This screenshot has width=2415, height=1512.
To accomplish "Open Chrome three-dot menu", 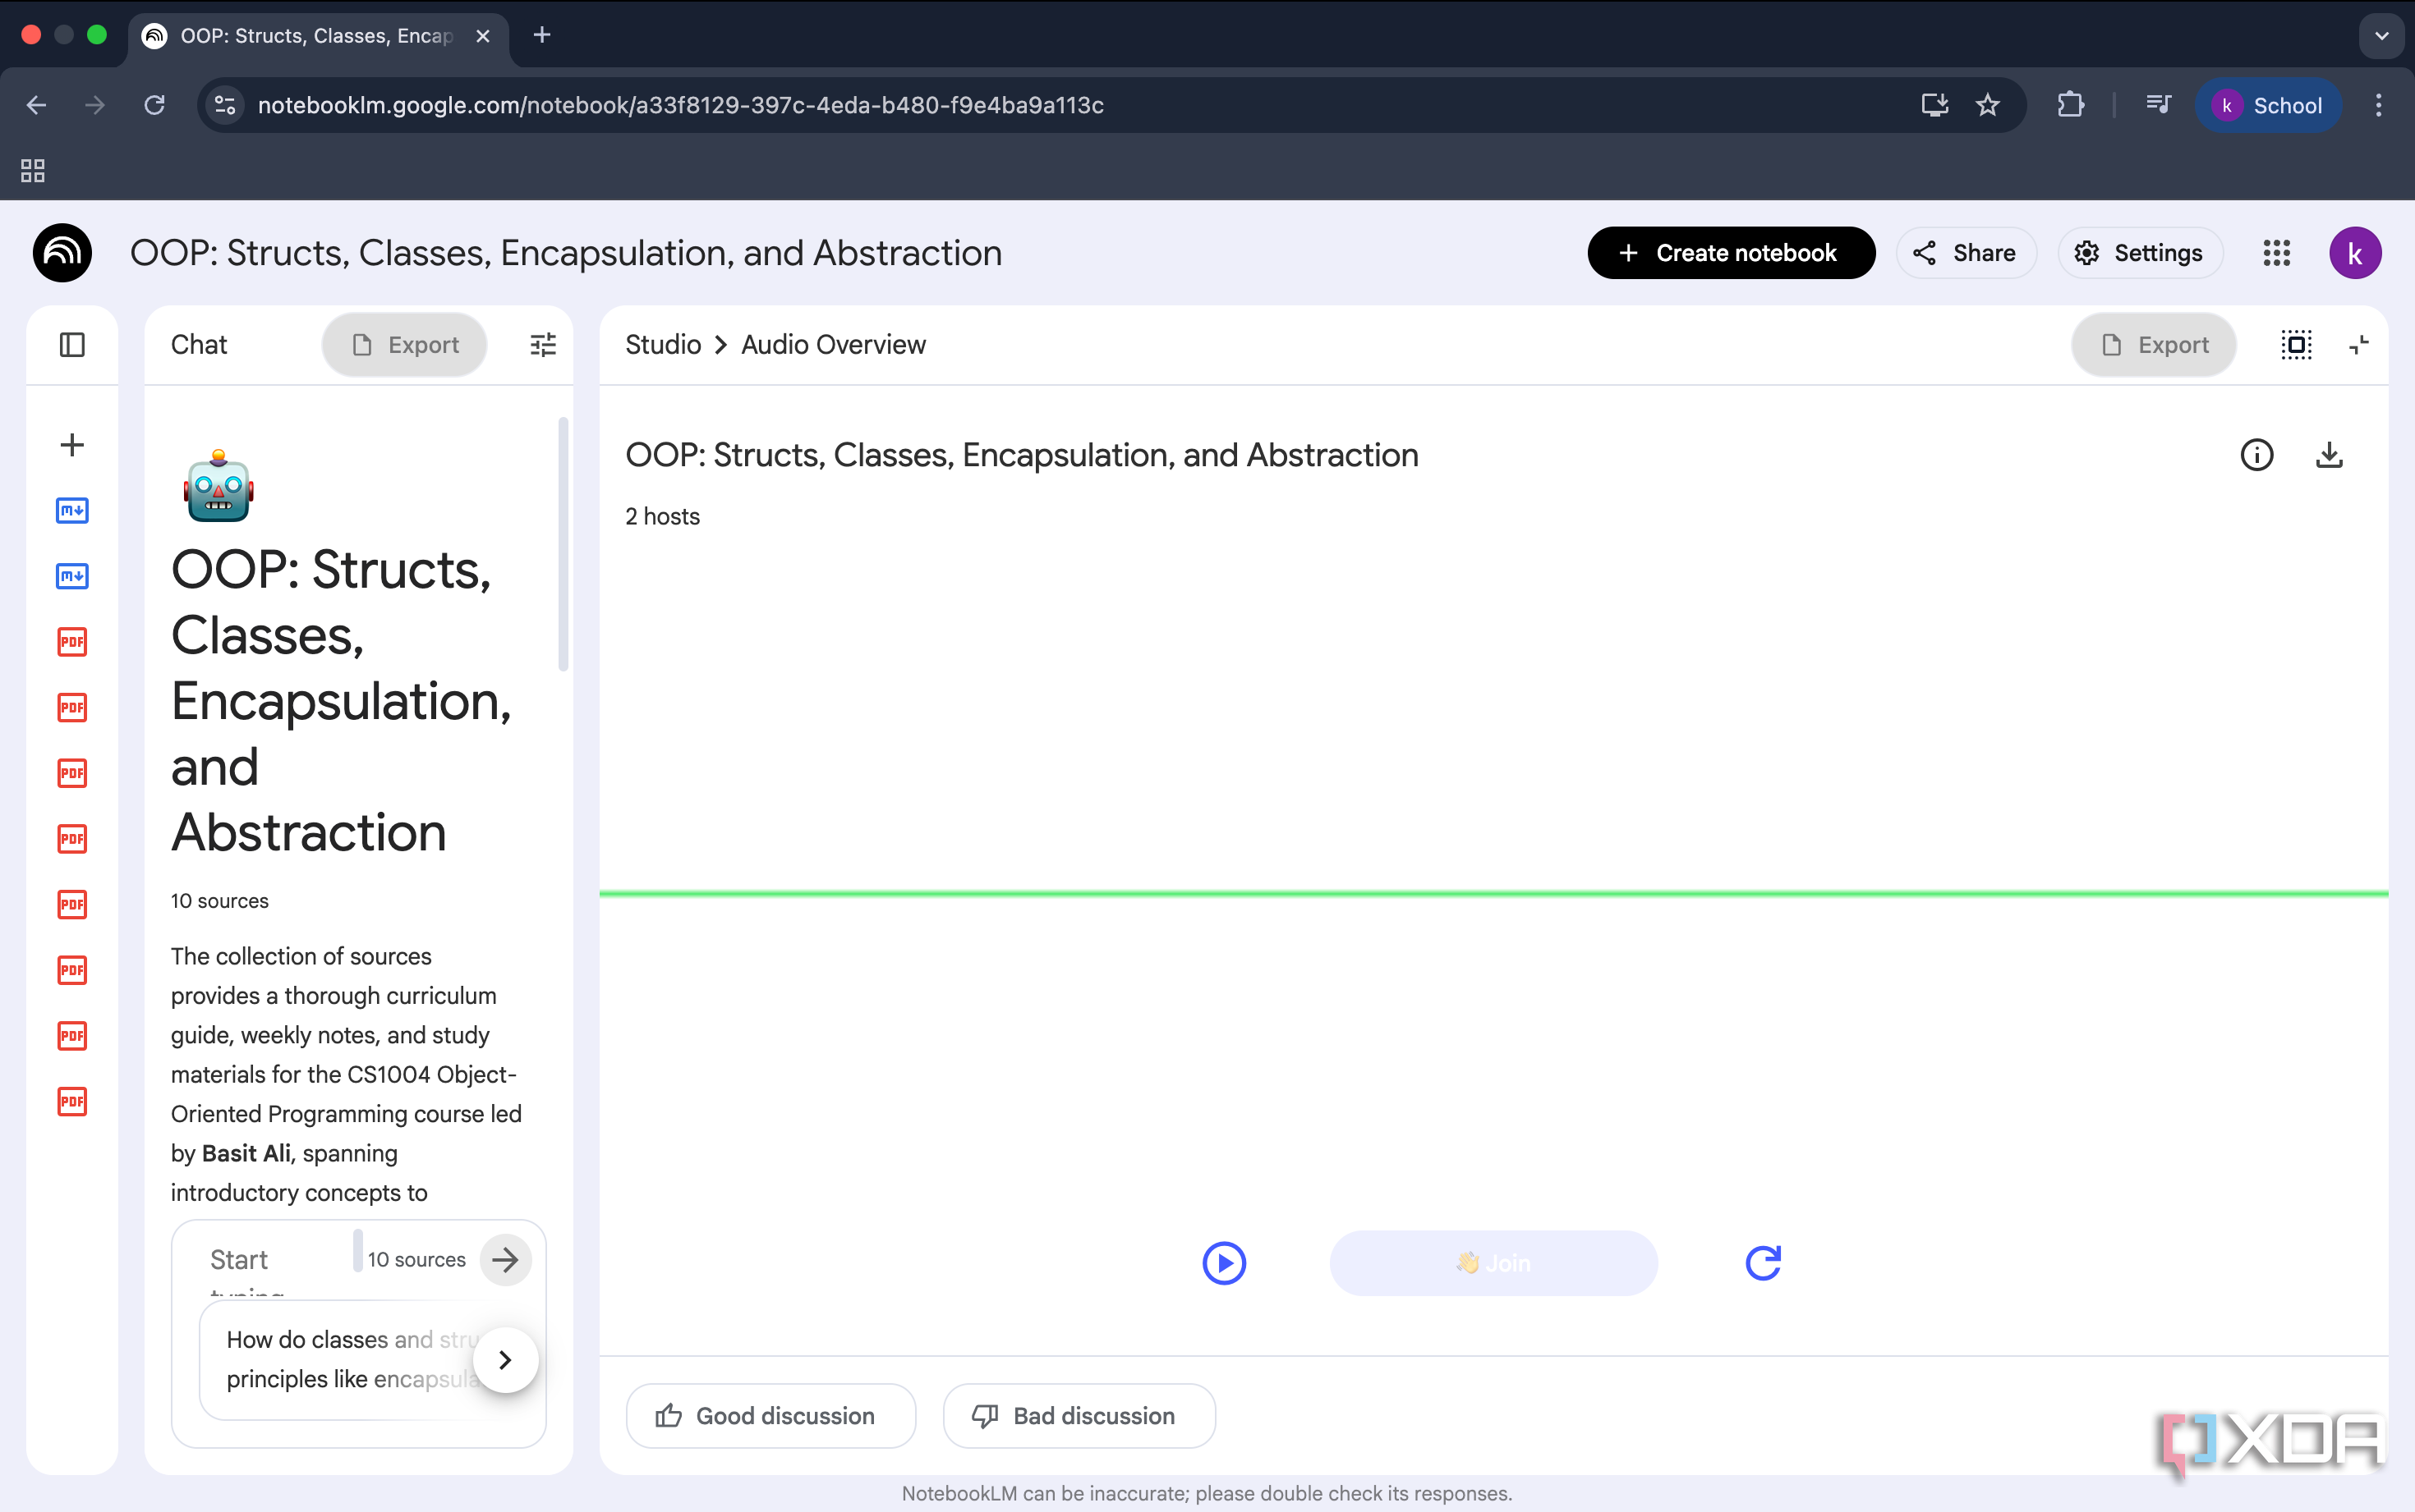I will pyautogui.click(x=2379, y=105).
